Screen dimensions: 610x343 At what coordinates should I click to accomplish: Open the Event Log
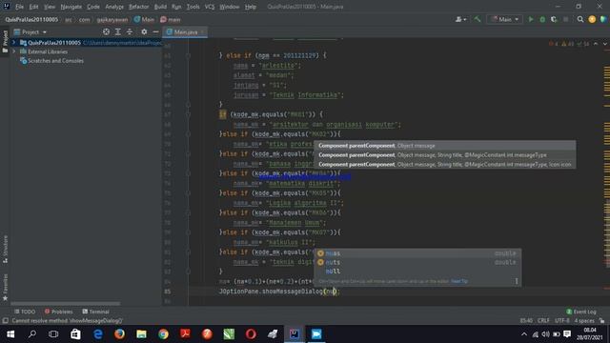(581, 312)
